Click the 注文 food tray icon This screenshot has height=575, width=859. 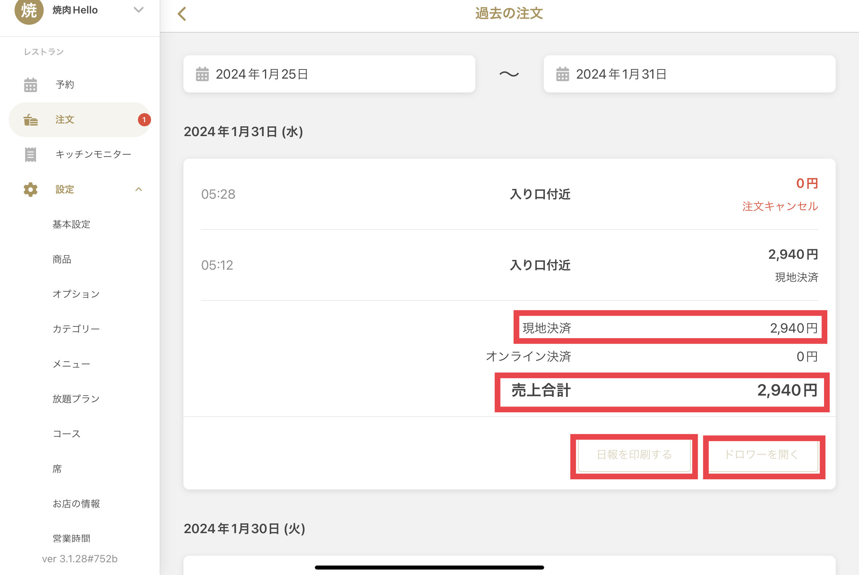pos(31,120)
